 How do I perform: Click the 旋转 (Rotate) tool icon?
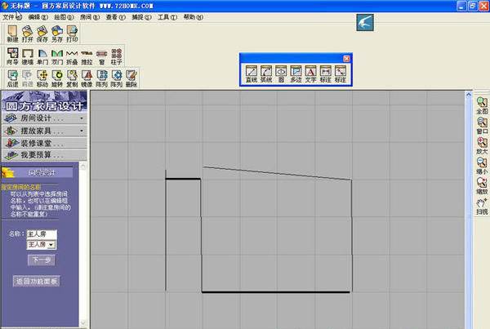click(x=56, y=78)
